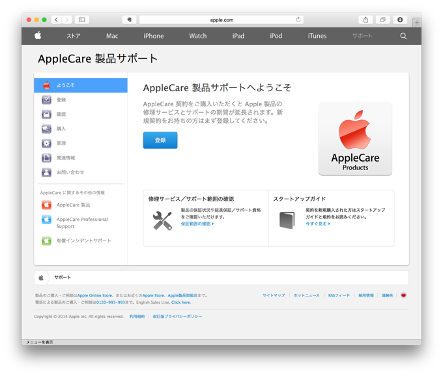Select the 確認 sidebar tab
Image resolution: width=443 pixels, height=376 pixels.
[81, 114]
